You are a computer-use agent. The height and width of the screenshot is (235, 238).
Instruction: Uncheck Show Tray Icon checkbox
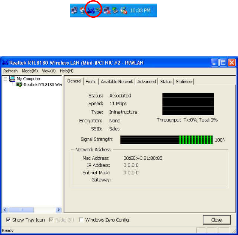[x=8, y=220]
